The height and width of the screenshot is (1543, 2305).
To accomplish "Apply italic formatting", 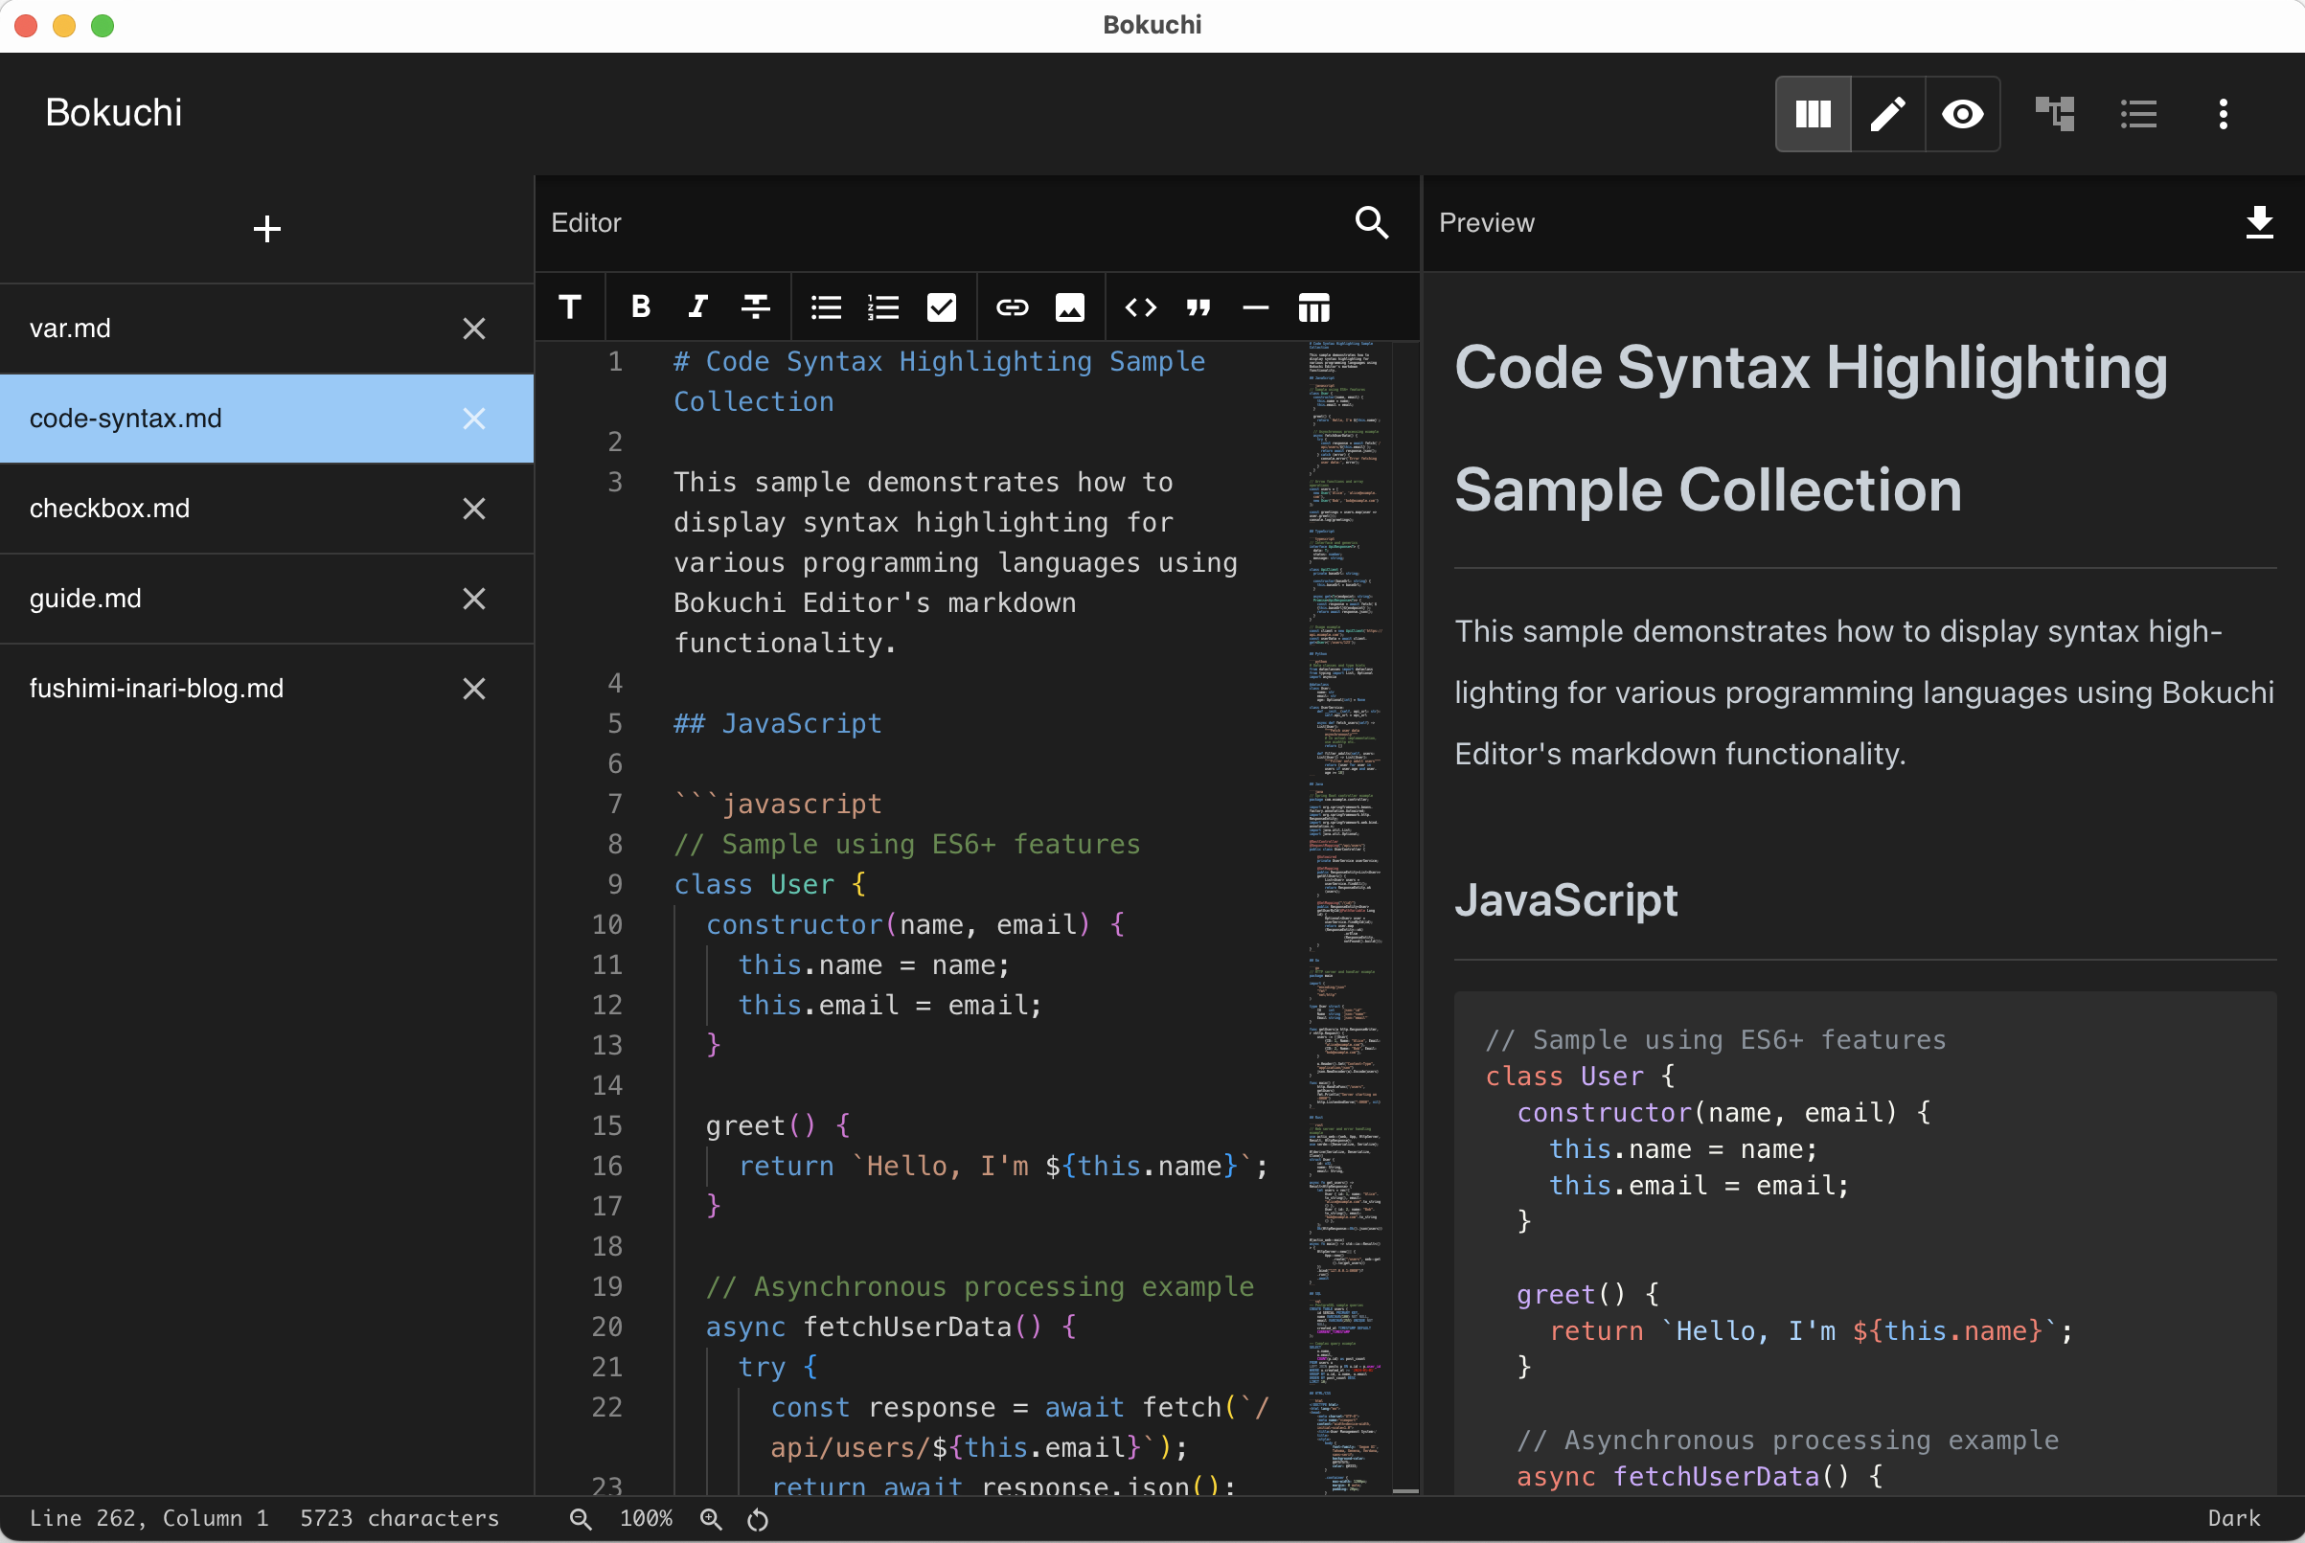I will [696, 307].
